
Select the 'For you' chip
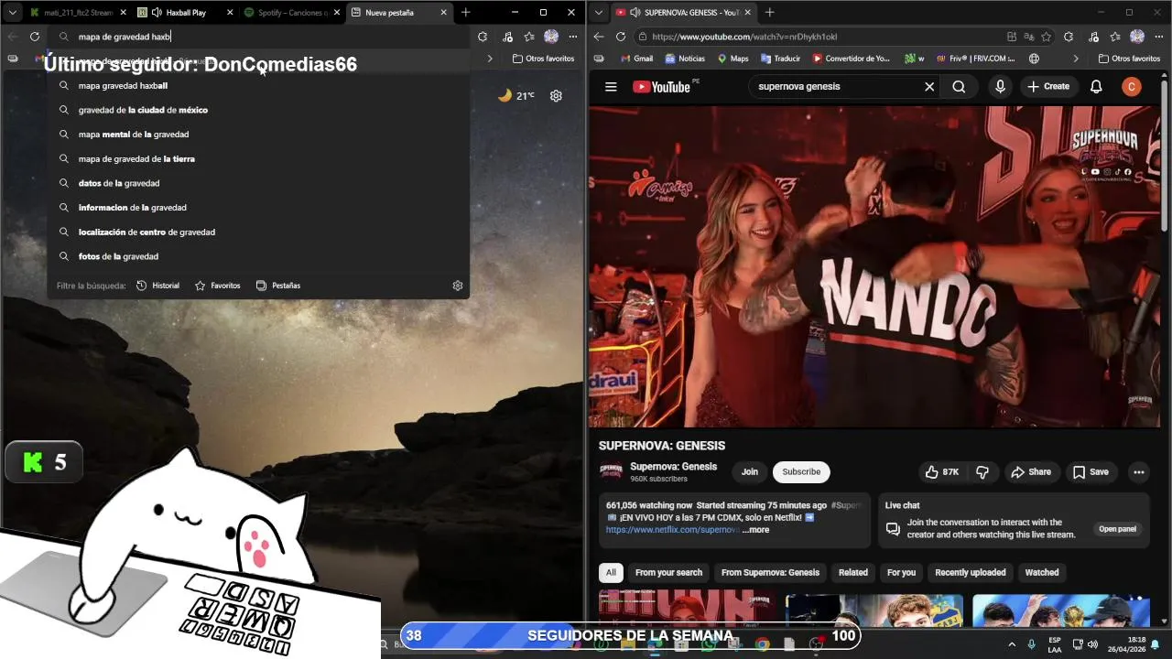901,573
